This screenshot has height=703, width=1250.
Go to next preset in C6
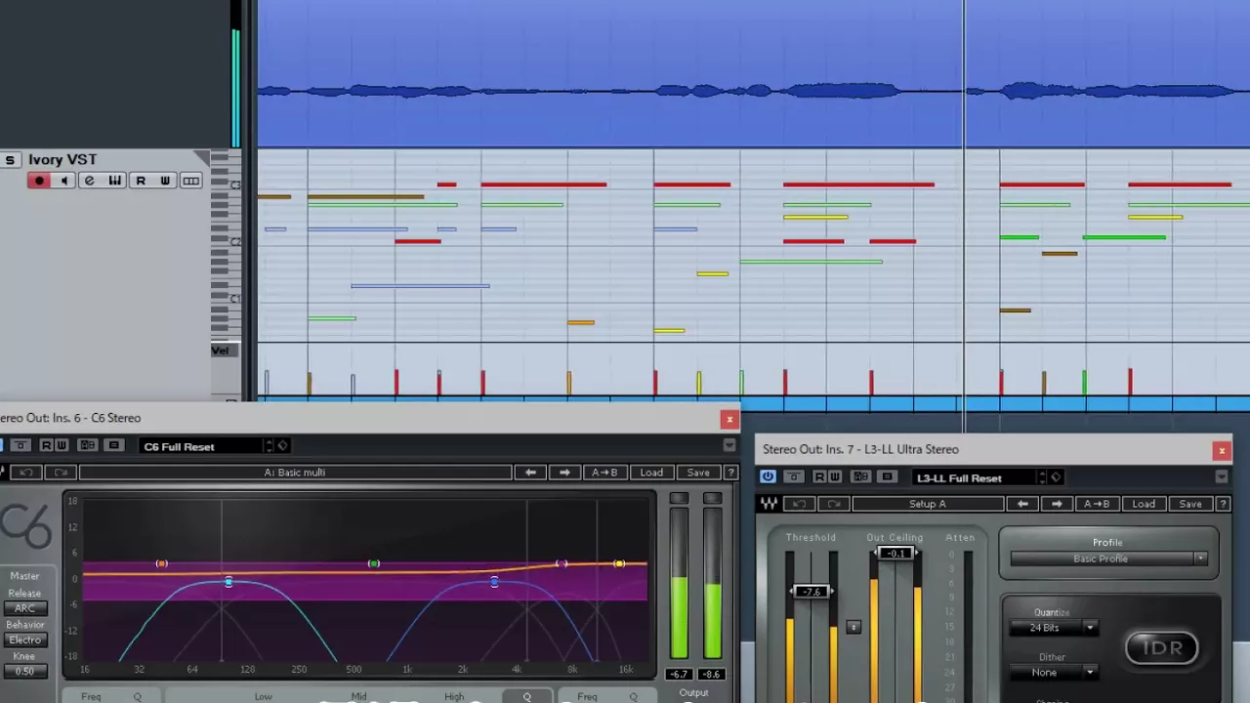click(x=564, y=473)
